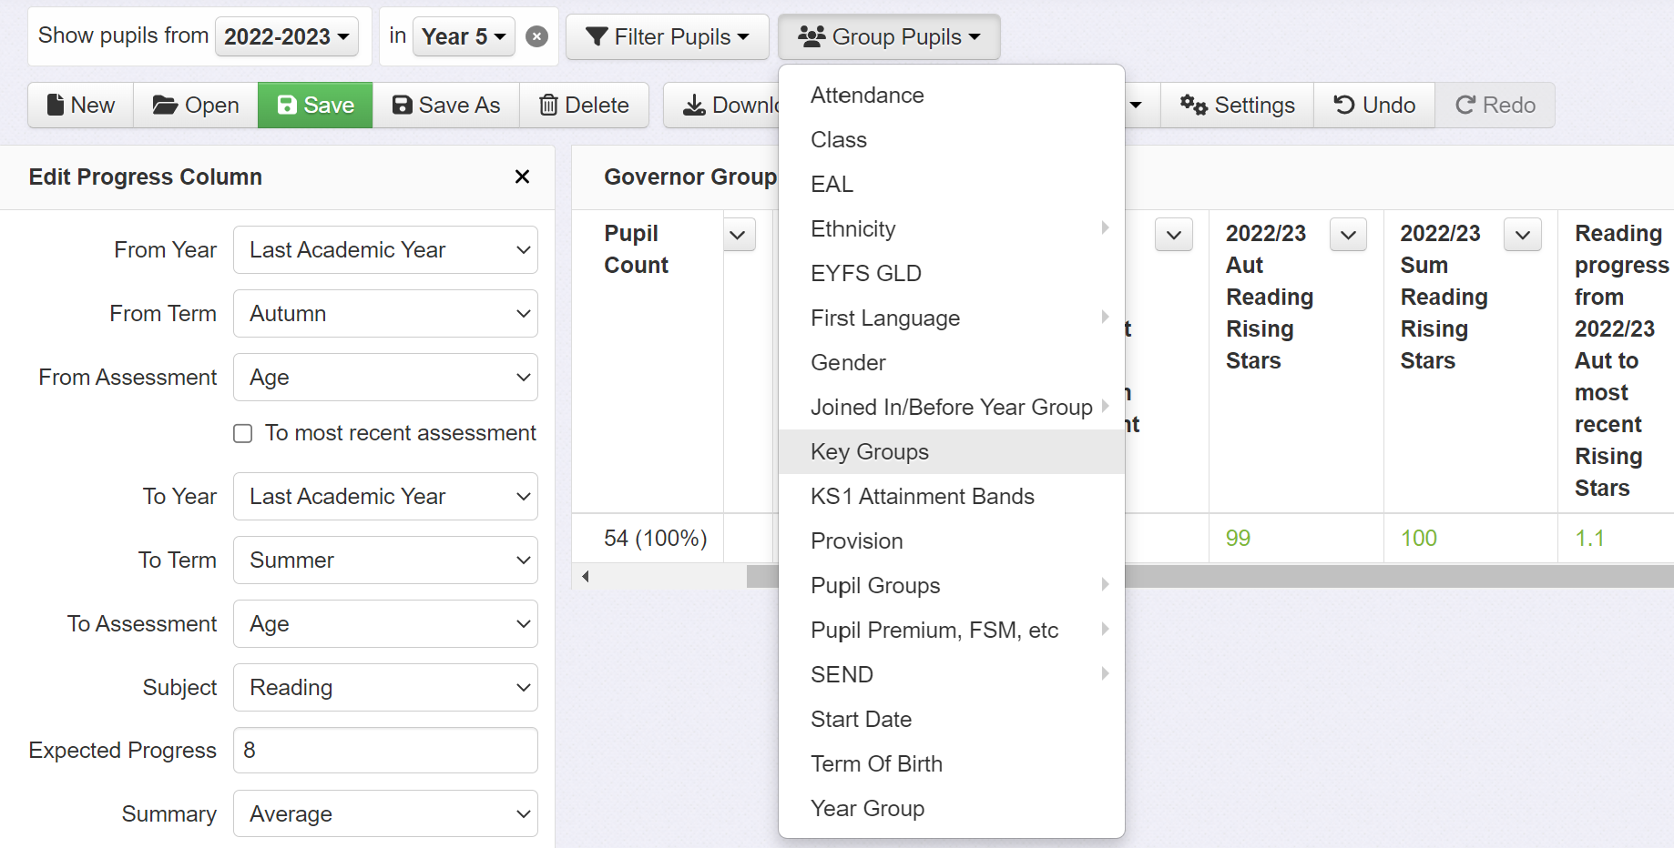Expand Joined In/Before Year Group submenu
This screenshot has height=848, width=1674.
pos(952,408)
